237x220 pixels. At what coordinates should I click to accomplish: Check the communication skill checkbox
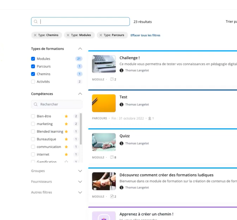(33, 147)
